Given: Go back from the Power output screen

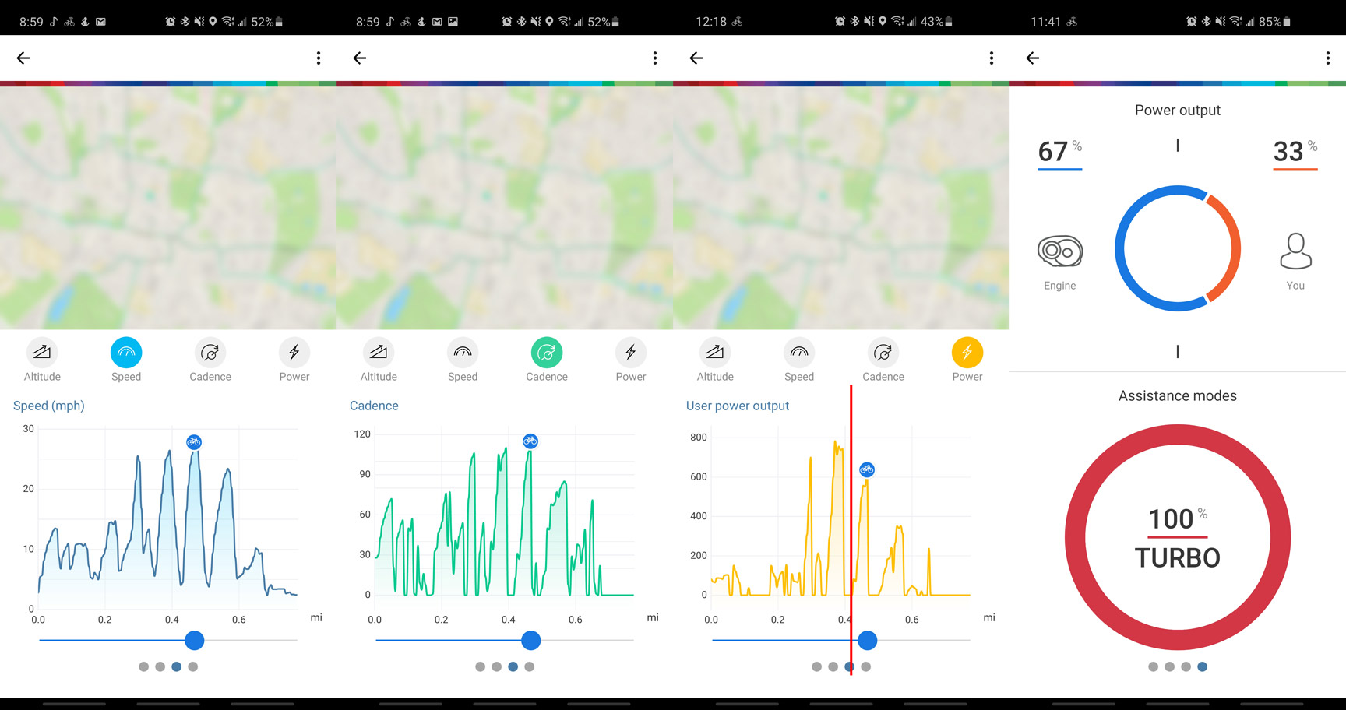Looking at the screenshot, I should click(1033, 58).
